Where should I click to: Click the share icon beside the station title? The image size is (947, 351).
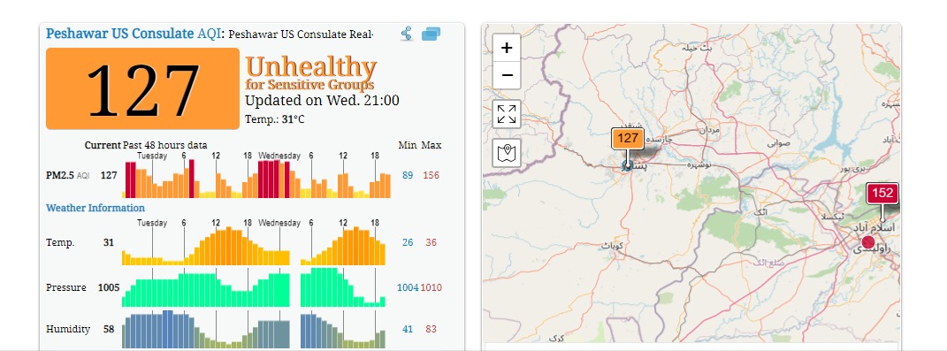pos(407,34)
